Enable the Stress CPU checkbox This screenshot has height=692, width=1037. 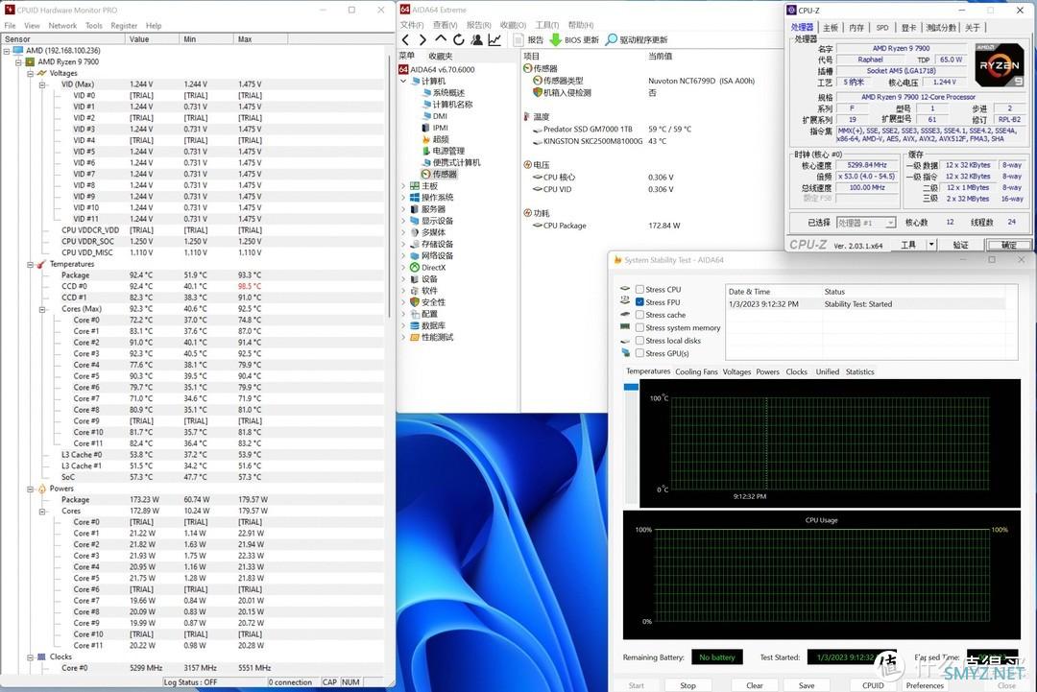[639, 290]
